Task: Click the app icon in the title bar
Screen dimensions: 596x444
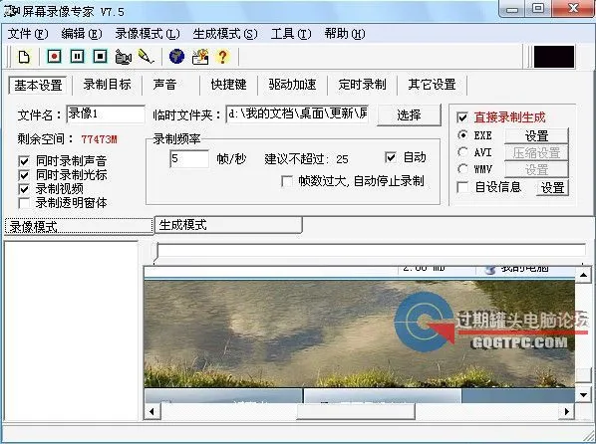Action: coord(11,11)
